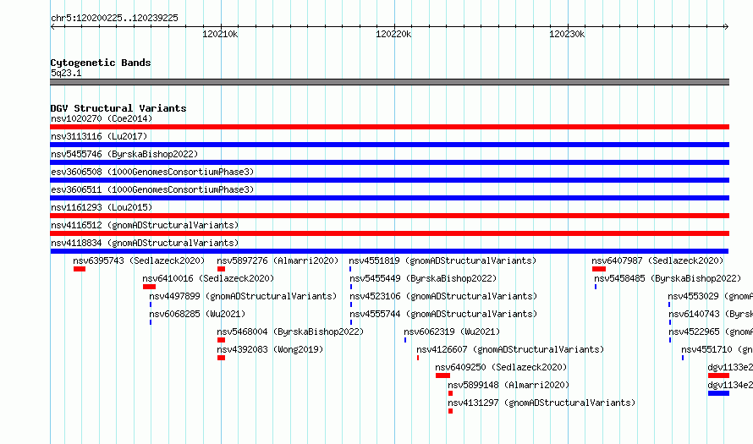The image size is (753, 444).
Task: Click the chr5:120200225..120239225 region label
Action: [114, 18]
